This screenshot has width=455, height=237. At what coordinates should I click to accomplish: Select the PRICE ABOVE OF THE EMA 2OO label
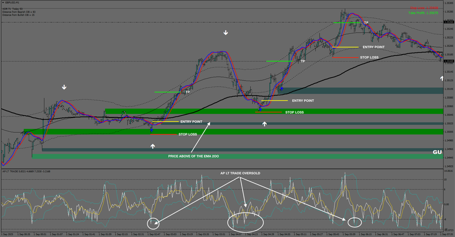coord(194,156)
